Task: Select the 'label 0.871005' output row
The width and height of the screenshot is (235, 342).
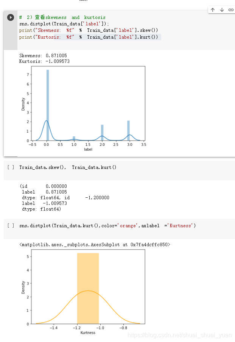Action: click(44, 192)
